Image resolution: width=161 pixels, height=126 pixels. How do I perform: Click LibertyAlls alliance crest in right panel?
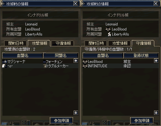(x=109, y=34)
